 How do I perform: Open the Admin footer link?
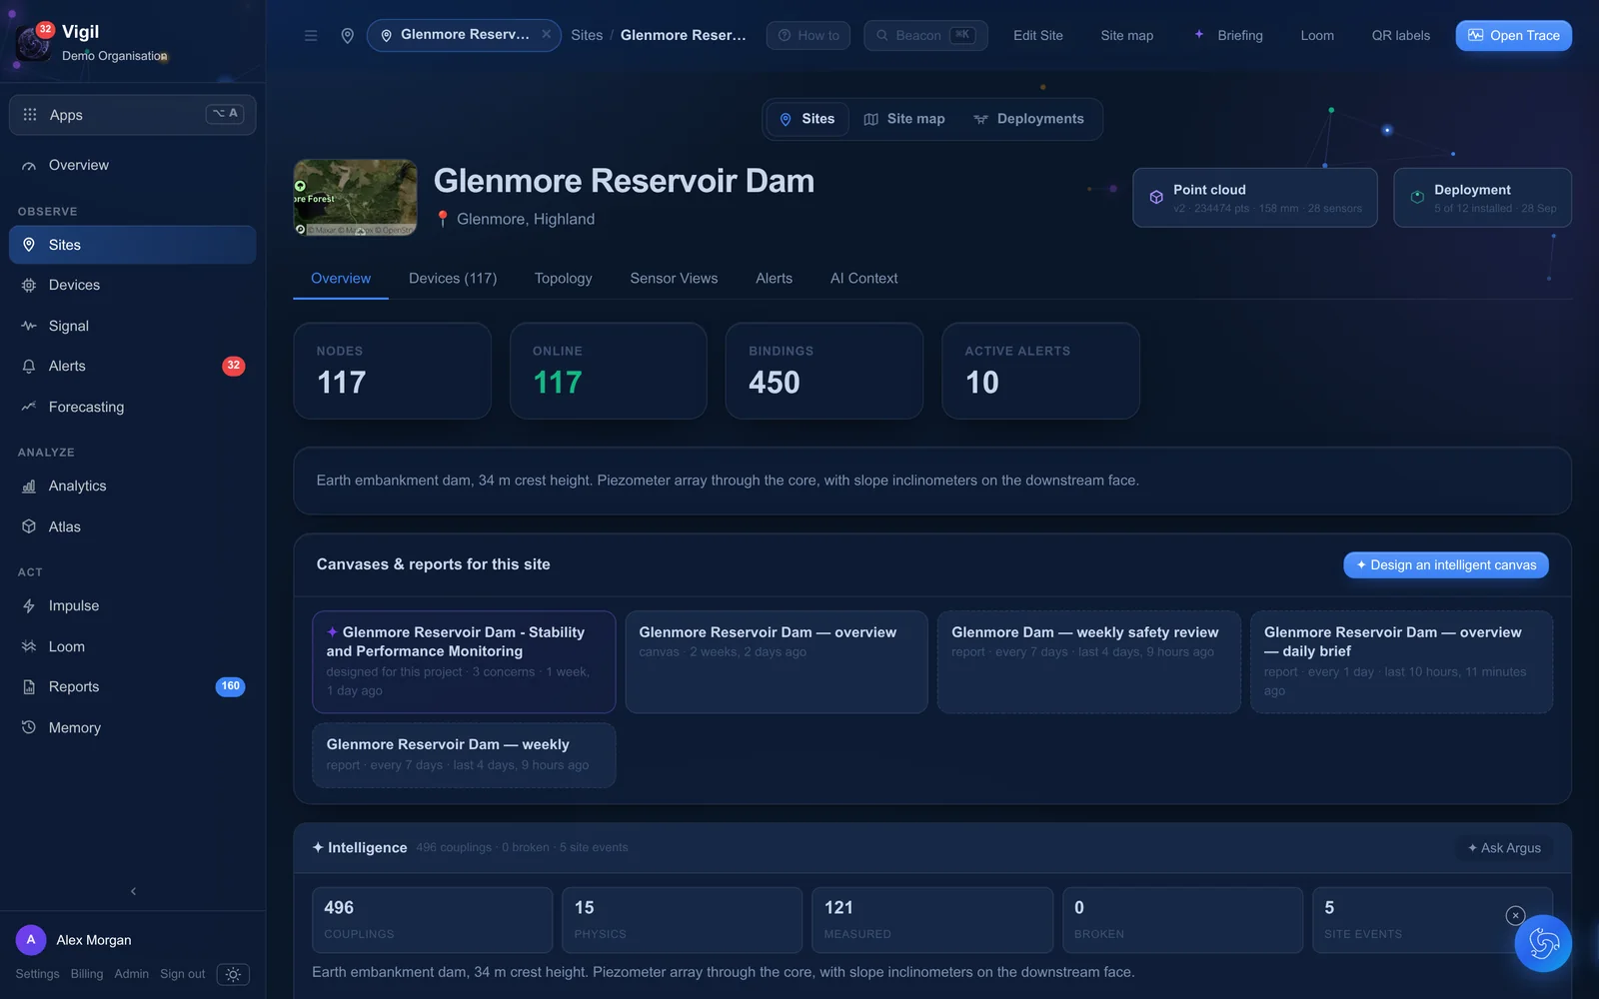coord(131,974)
